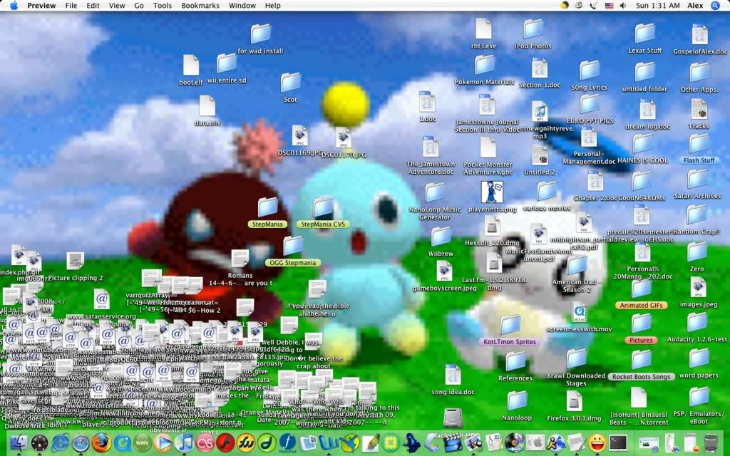Image resolution: width=730 pixels, height=456 pixels.
Task: Open the Apple menu
Action: tap(14, 6)
